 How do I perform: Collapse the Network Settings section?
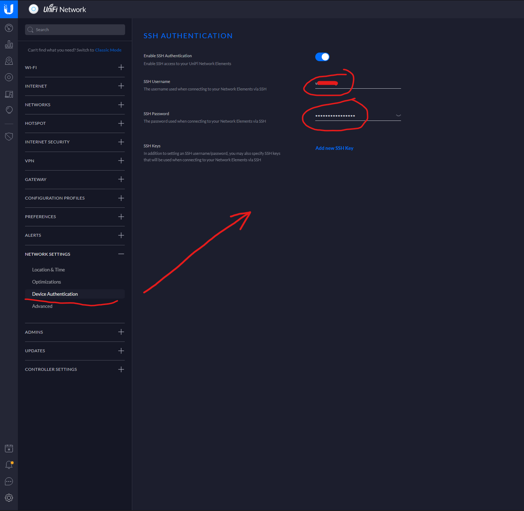121,254
